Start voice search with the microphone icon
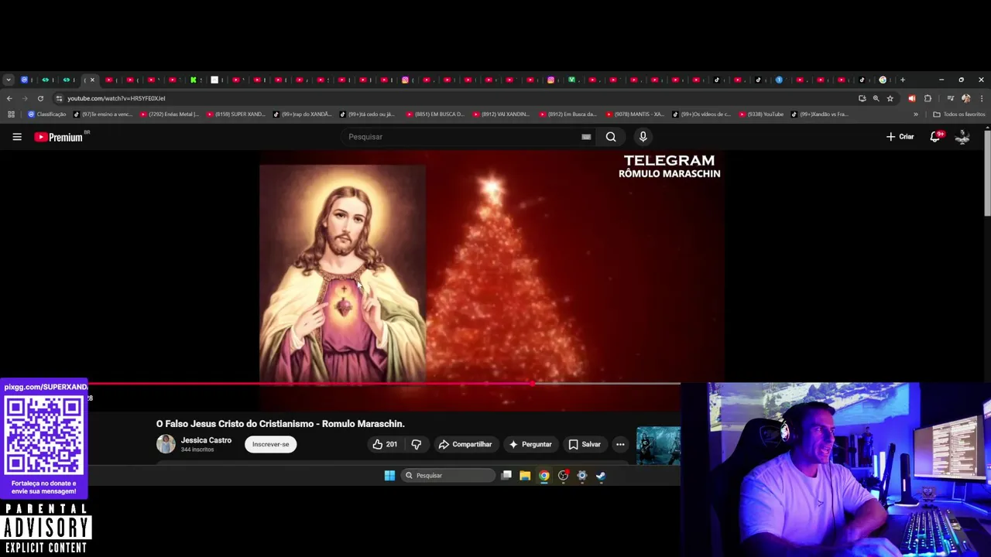This screenshot has height=557, width=991. (x=643, y=137)
